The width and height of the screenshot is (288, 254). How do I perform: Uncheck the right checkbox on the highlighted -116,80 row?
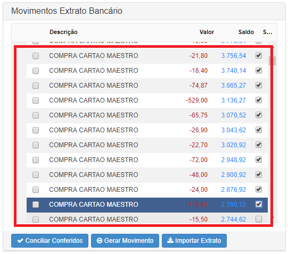click(259, 204)
